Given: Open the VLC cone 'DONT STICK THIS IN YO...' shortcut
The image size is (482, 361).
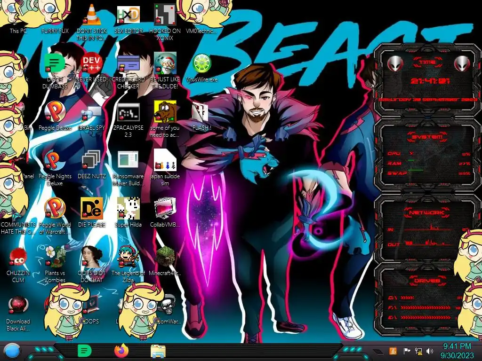Looking at the screenshot, I should click(x=92, y=15).
